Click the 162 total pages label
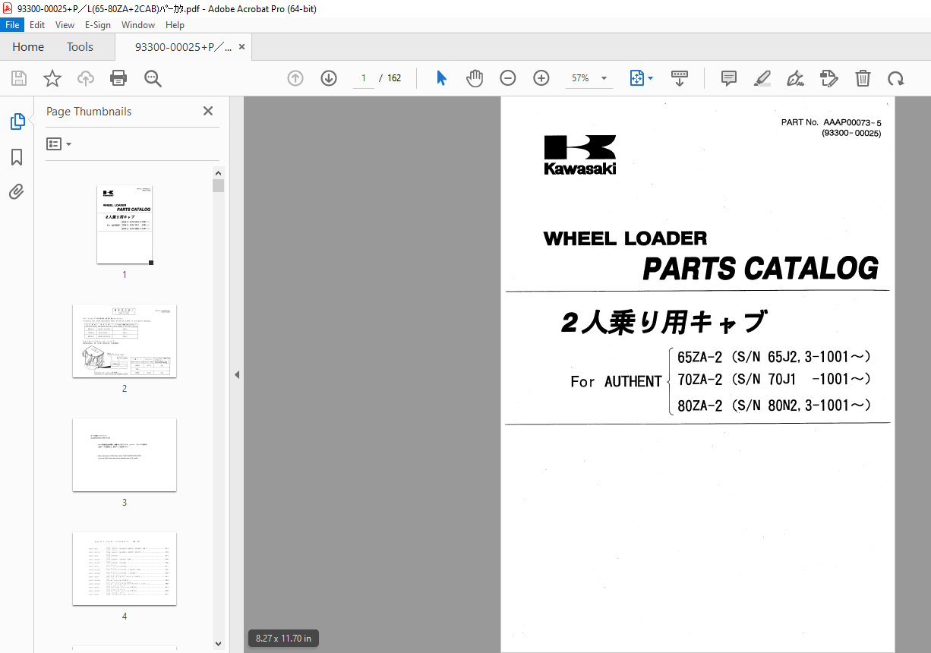This screenshot has width=931, height=653. [394, 78]
